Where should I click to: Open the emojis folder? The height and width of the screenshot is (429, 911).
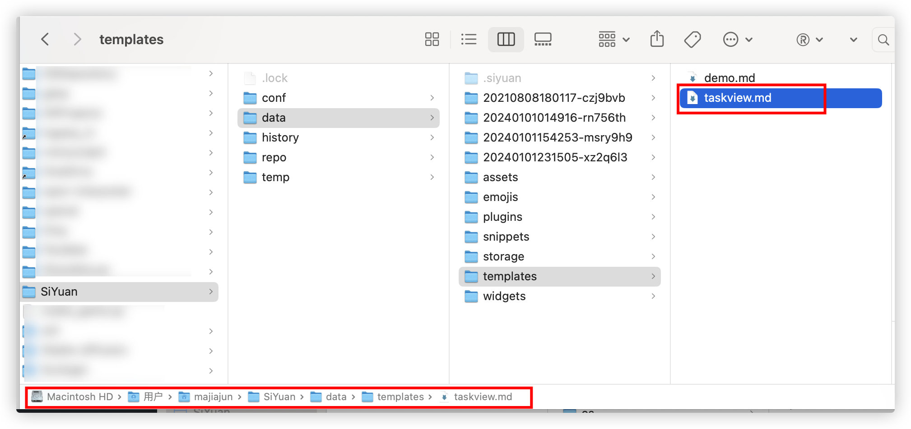[560, 197]
